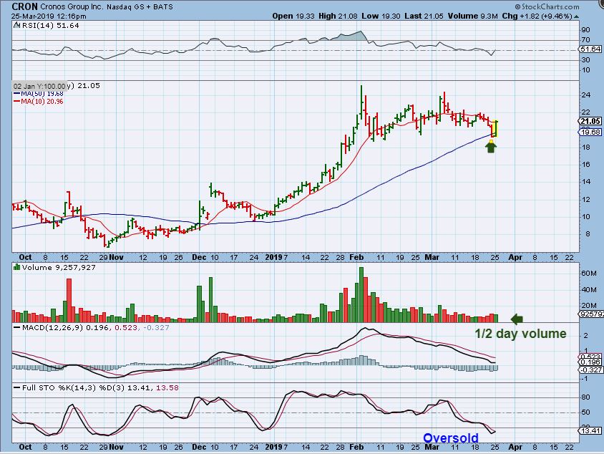Click the 02 Jan Y:100.00 tooltip

39,87
